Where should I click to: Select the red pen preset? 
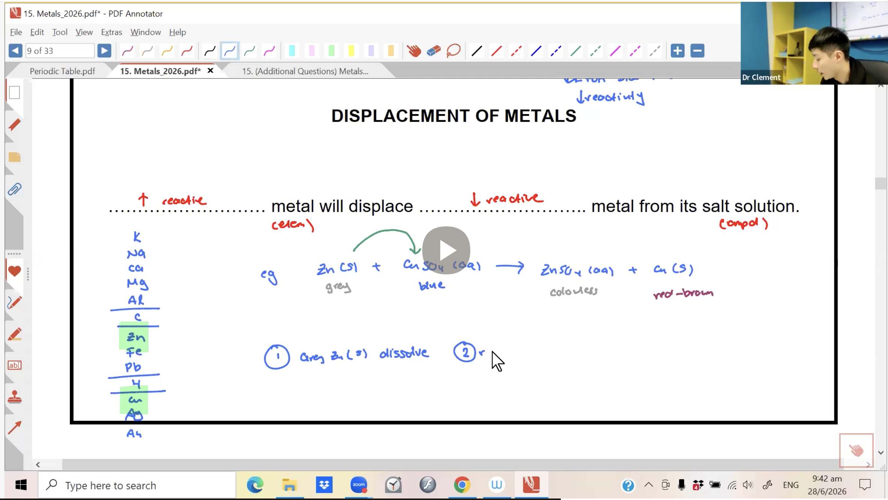(x=187, y=51)
